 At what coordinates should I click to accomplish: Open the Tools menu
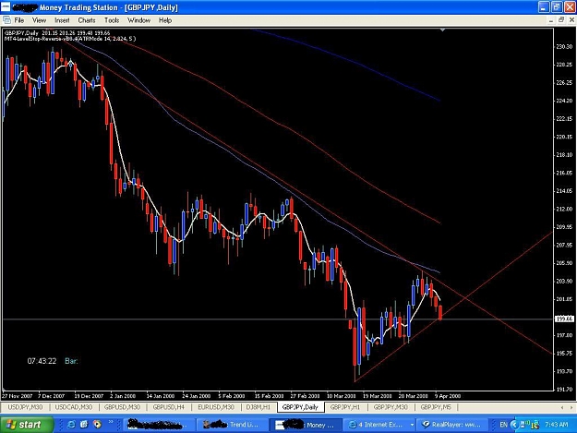coord(112,20)
